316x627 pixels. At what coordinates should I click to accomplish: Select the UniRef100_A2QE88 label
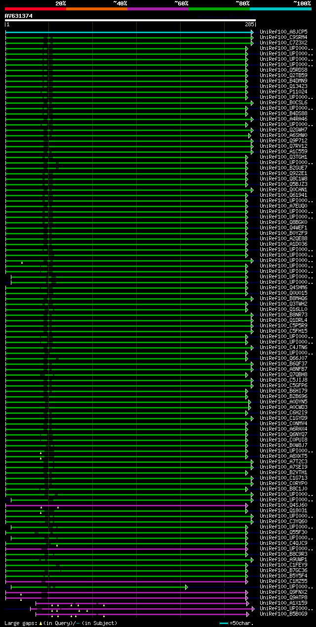[283, 238]
